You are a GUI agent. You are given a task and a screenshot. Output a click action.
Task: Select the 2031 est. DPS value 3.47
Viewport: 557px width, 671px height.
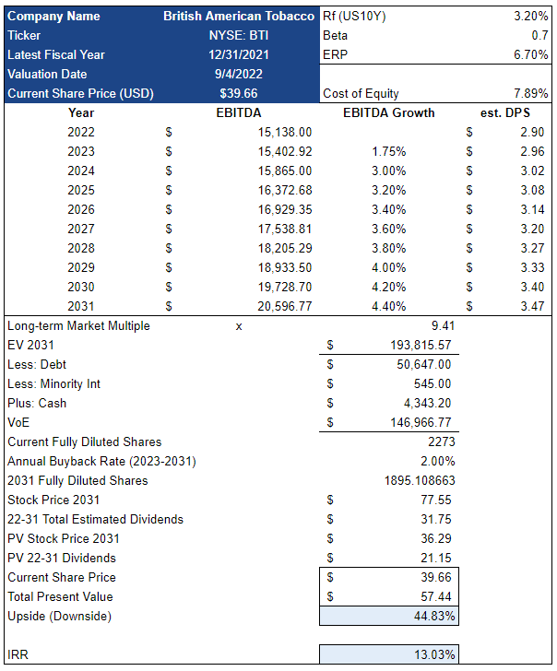(x=532, y=306)
